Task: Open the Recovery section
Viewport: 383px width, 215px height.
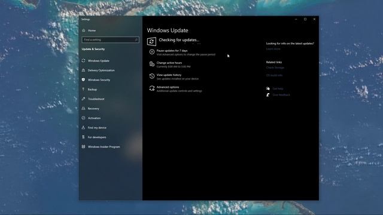Action: (90, 109)
